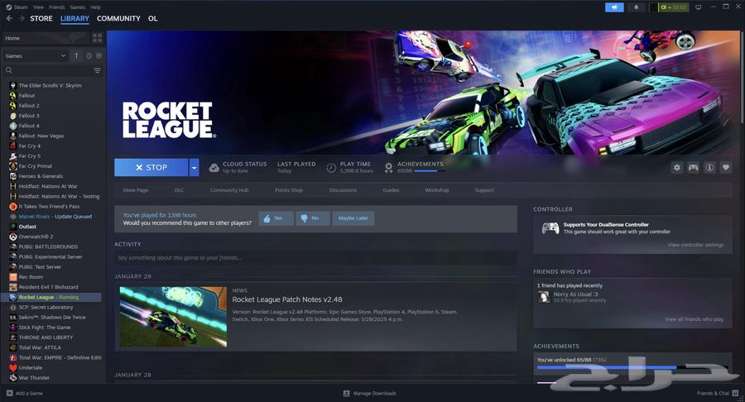
Task: Click Maybe Later on recommendation prompt
Action: pos(353,218)
